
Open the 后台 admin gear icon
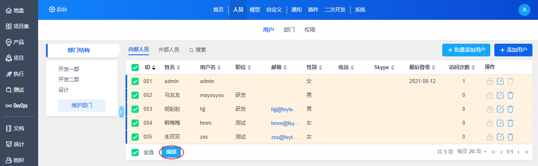coord(52,10)
